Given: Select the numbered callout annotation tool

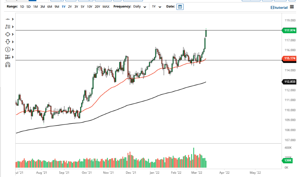Looking at the screenshot, I should tap(8, 49).
